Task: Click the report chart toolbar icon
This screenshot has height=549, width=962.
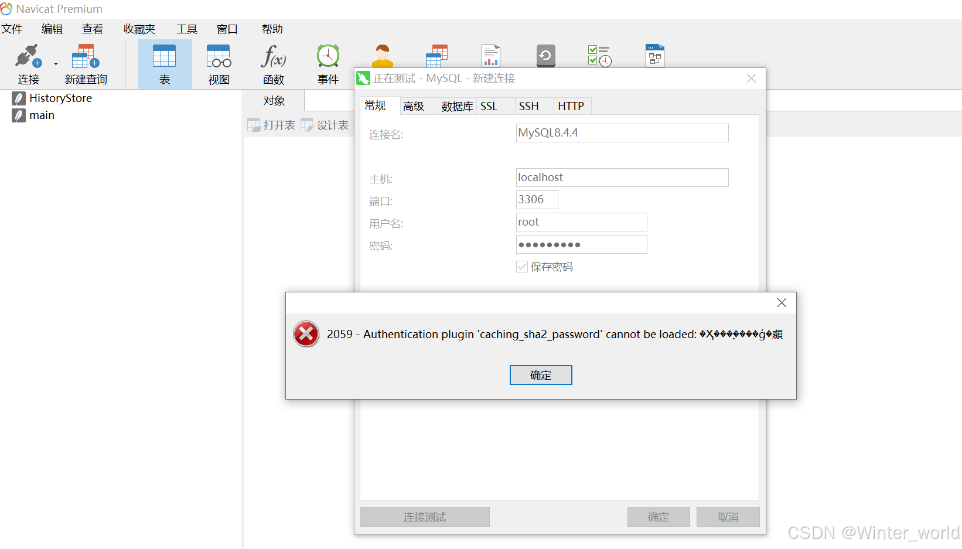Action: [x=491, y=56]
